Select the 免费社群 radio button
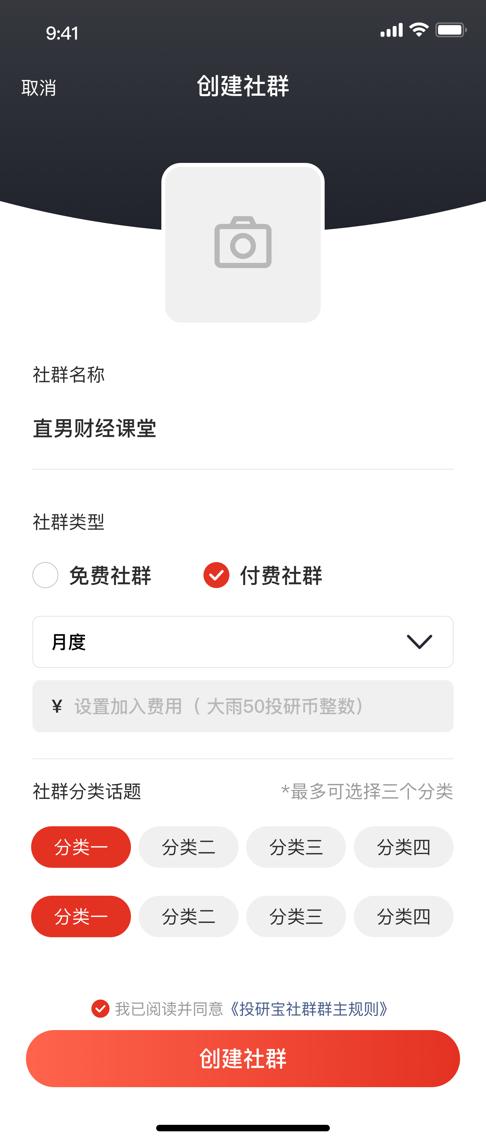 click(46, 575)
